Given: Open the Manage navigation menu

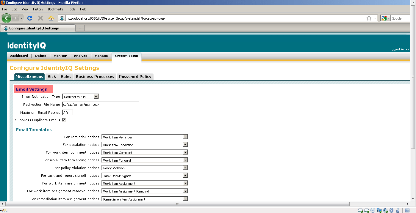Looking at the screenshot, I should (101, 56).
